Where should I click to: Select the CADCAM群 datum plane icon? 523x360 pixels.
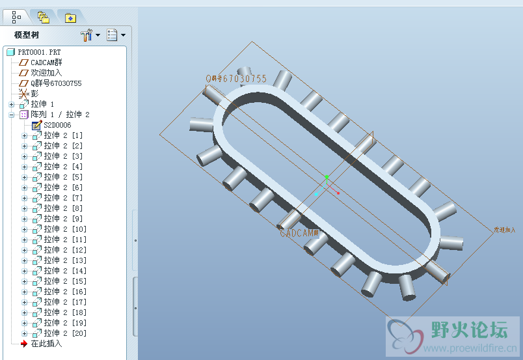coord(24,62)
